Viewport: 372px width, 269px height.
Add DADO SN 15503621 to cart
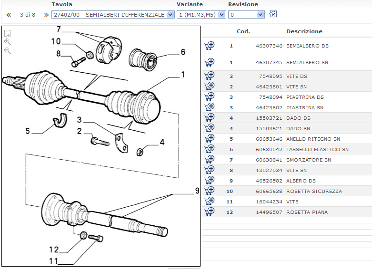pyautogui.click(x=209, y=128)
